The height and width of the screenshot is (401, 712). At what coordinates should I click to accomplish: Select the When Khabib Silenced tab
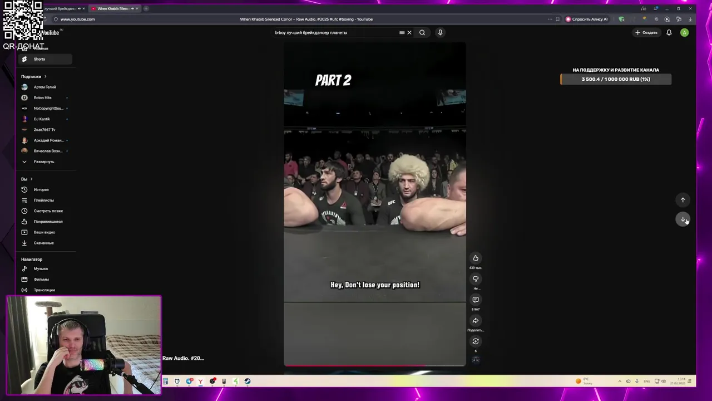pyautogui.click(x=113, y=8)
